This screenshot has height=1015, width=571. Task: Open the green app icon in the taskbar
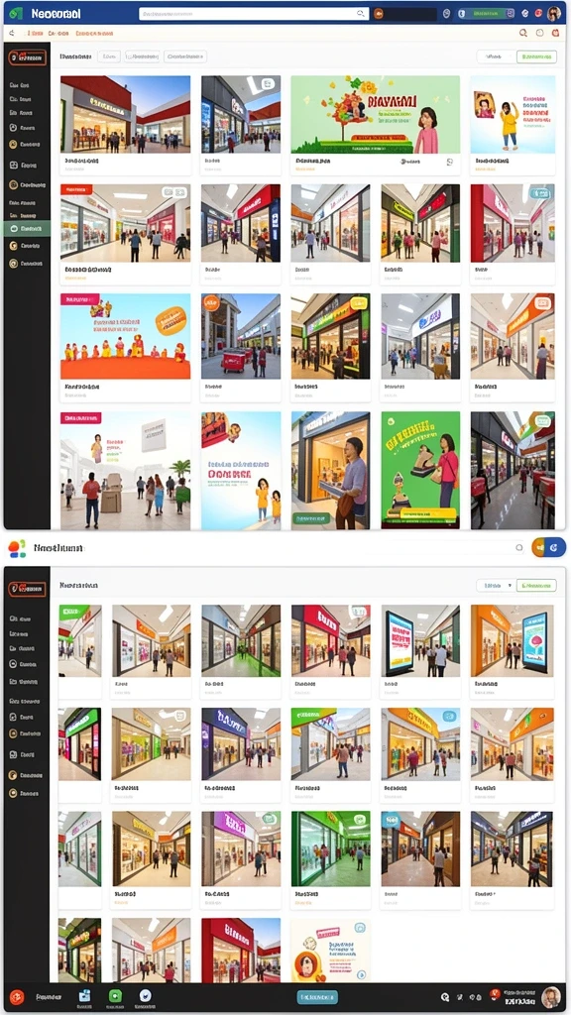coord(115,996)
